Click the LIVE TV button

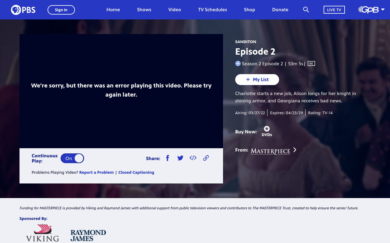(x=334, y=10)
